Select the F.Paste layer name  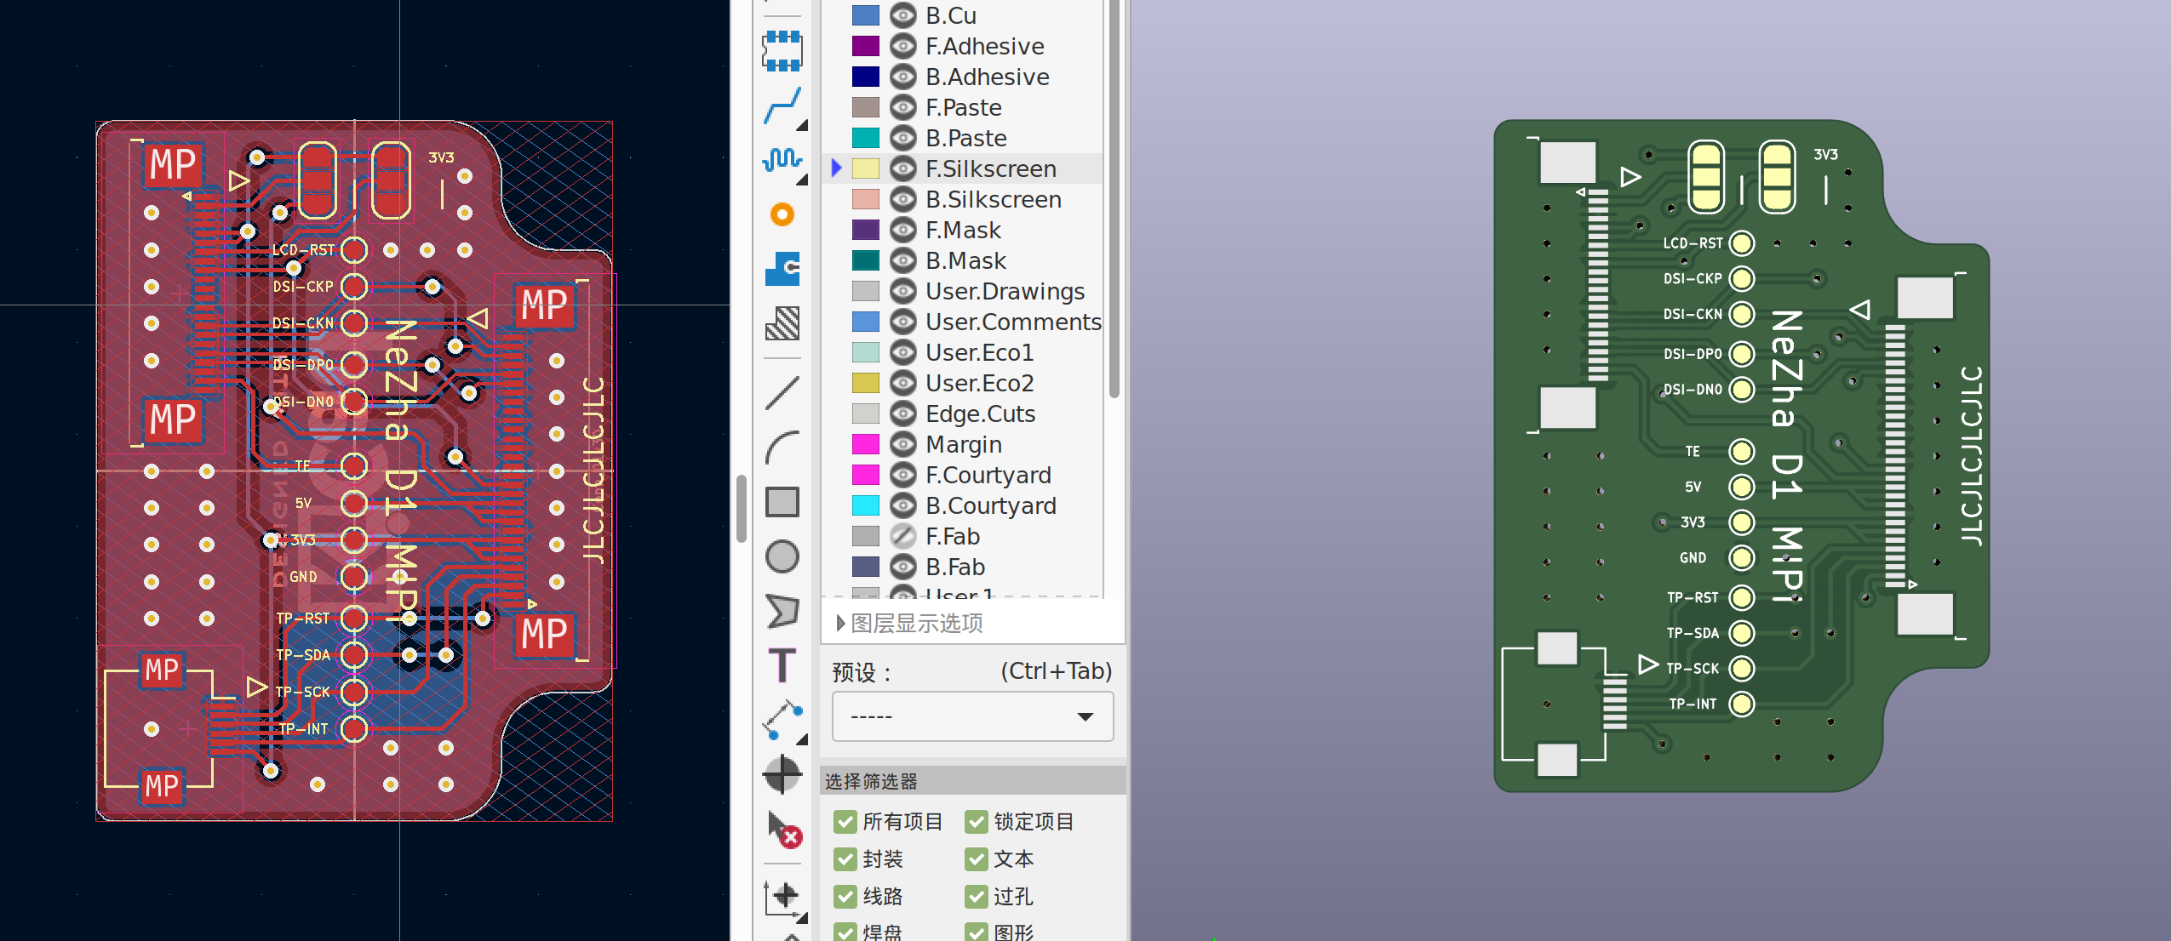coord(964,107)
